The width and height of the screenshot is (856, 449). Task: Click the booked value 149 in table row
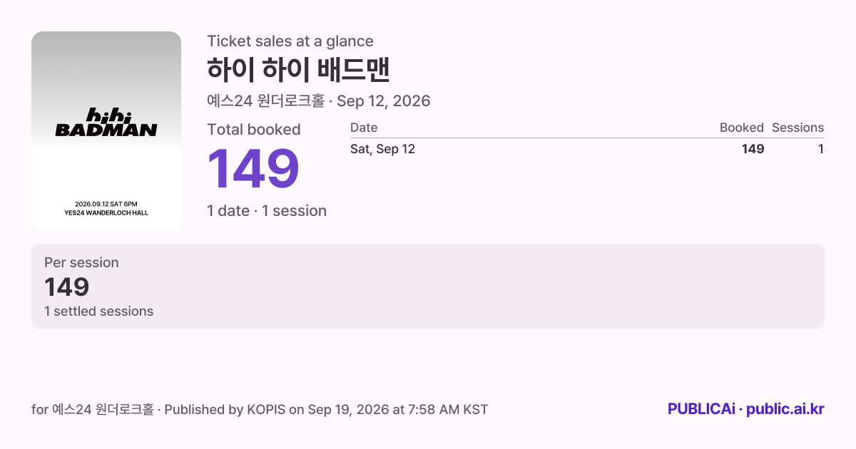point(753,149)
